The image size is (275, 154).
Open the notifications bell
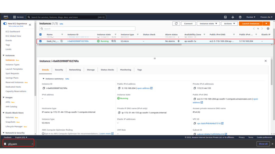[233, 17]
